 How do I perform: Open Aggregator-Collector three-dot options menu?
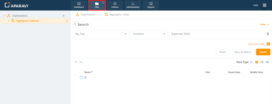click(67, 21)
